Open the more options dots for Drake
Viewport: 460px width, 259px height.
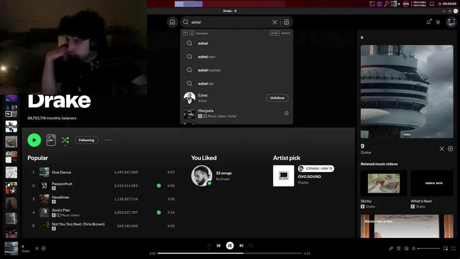[108, 140]
